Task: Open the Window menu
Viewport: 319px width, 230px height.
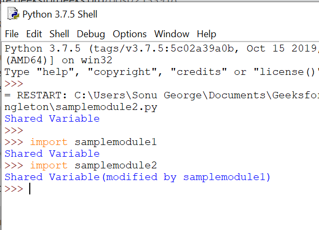Action: 172,33
